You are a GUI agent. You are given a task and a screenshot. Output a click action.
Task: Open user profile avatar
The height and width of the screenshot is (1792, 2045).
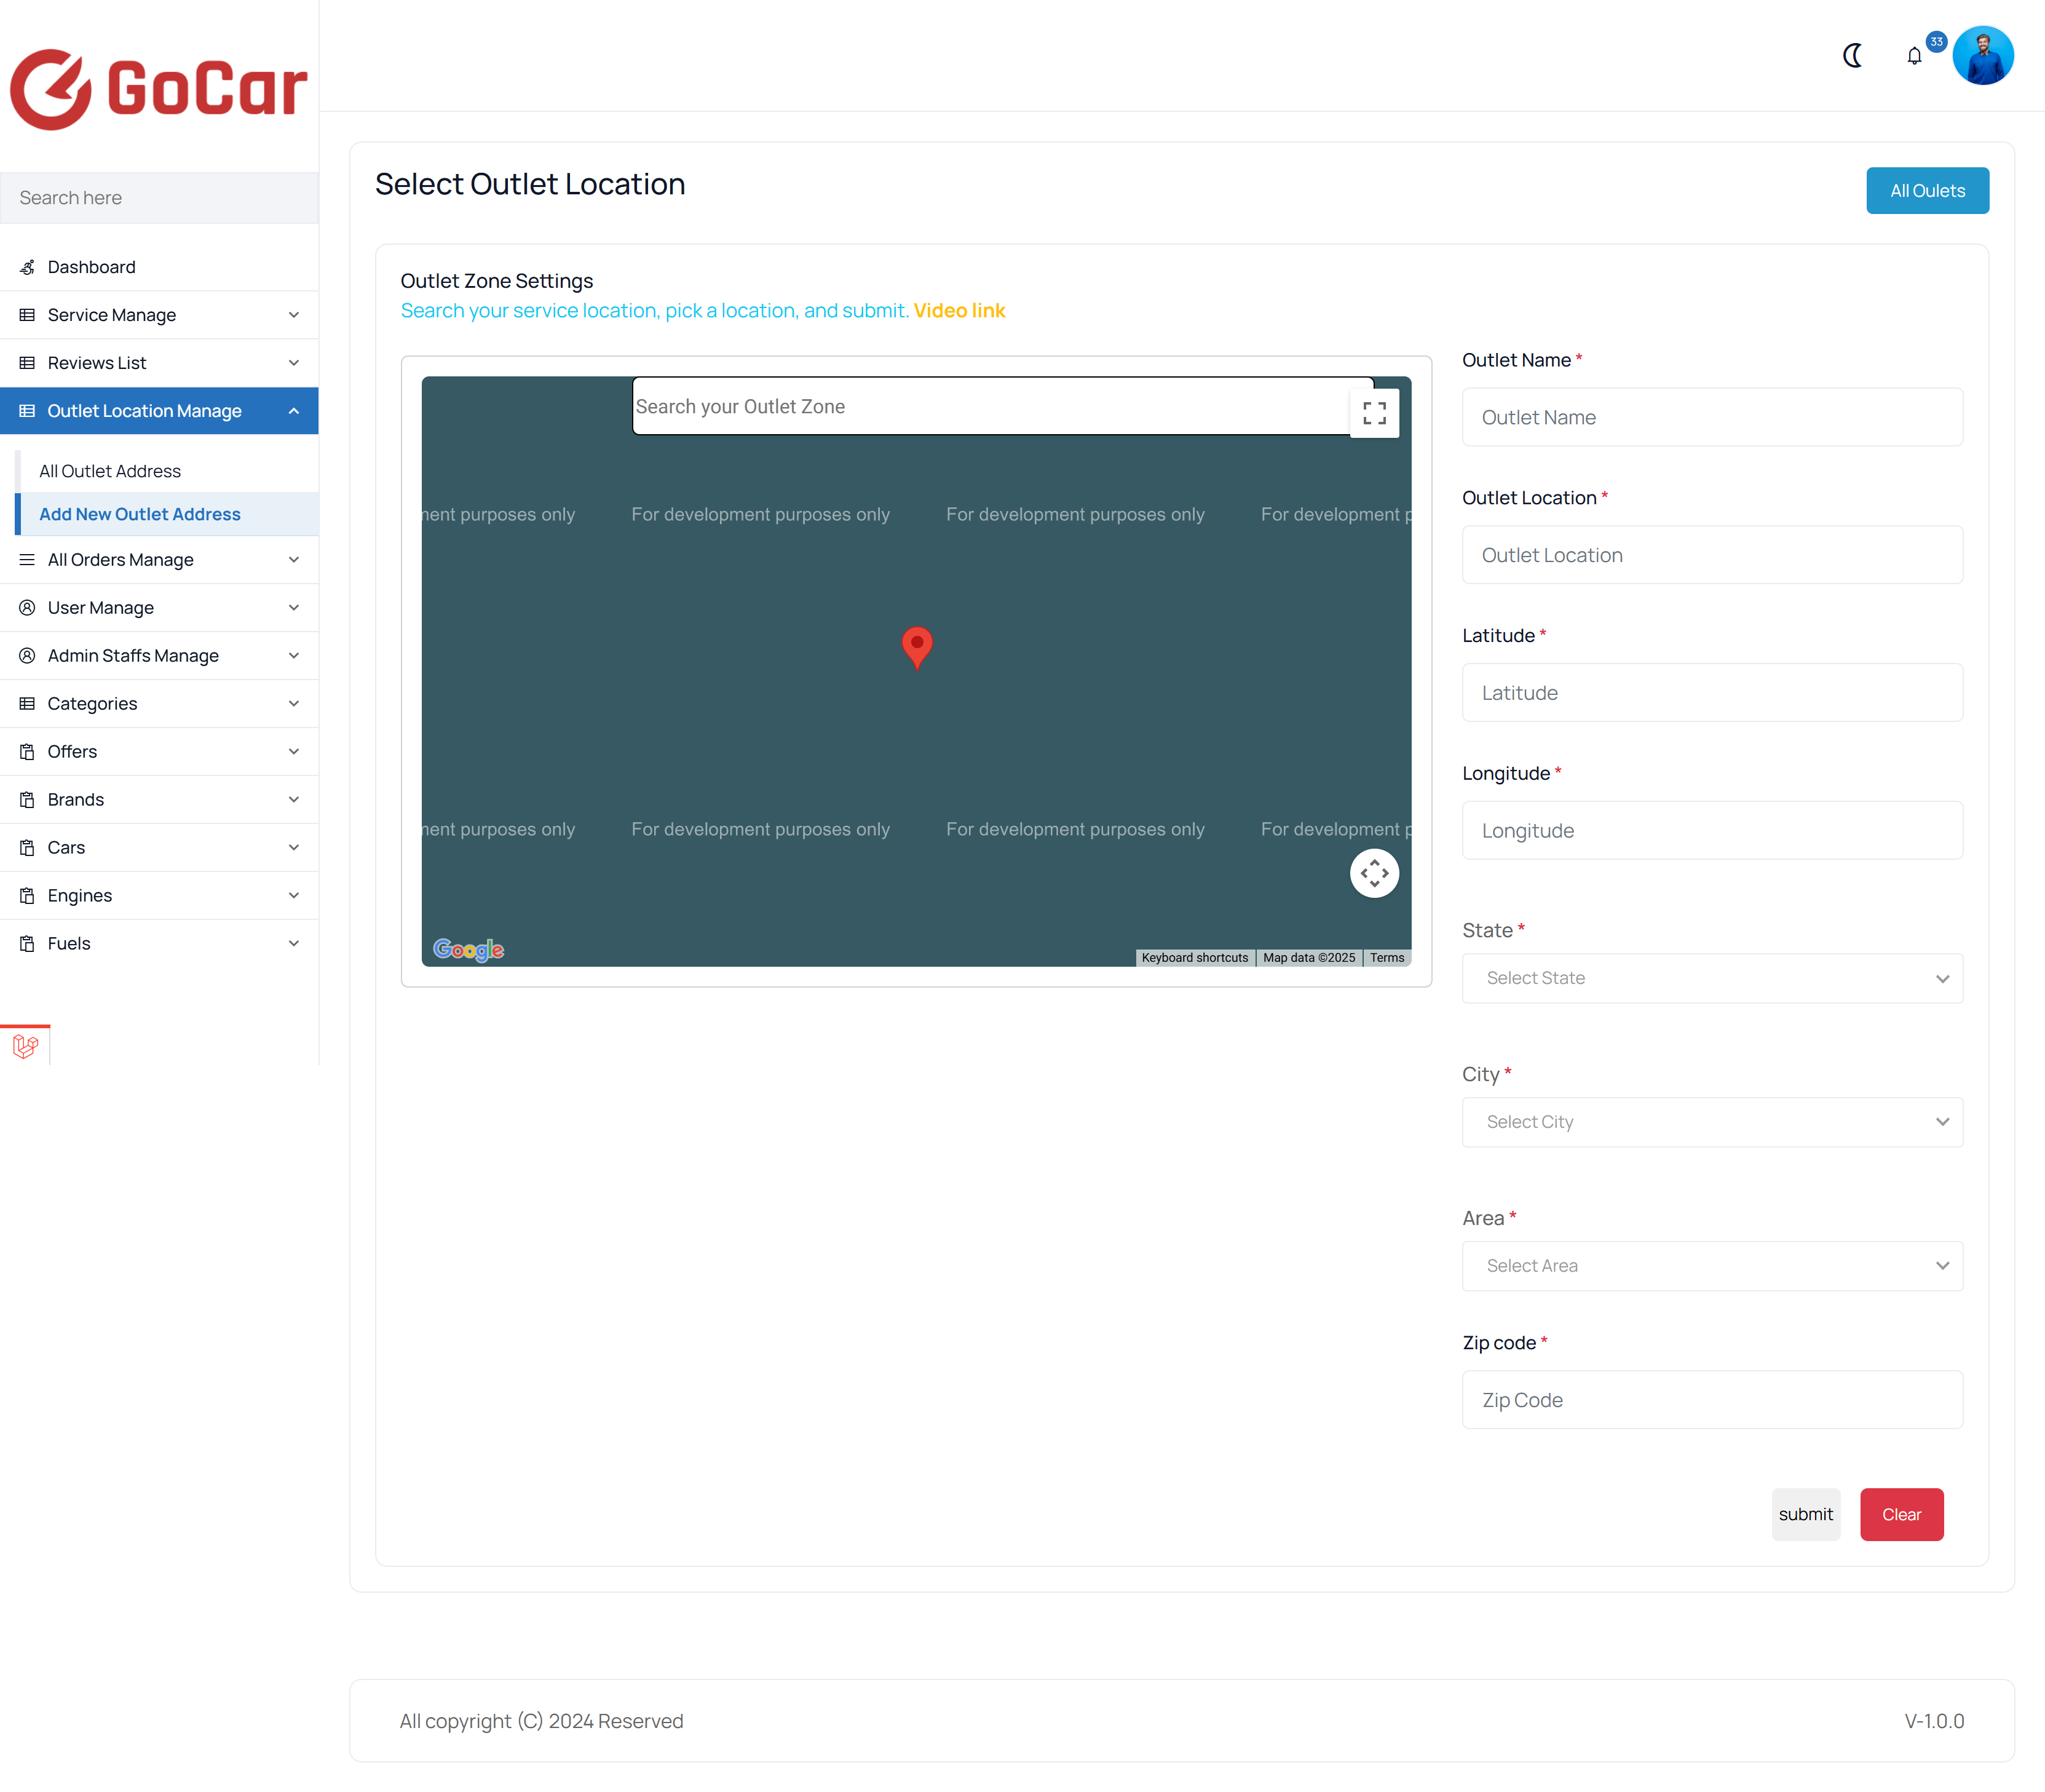click(x=1983, y=56)
